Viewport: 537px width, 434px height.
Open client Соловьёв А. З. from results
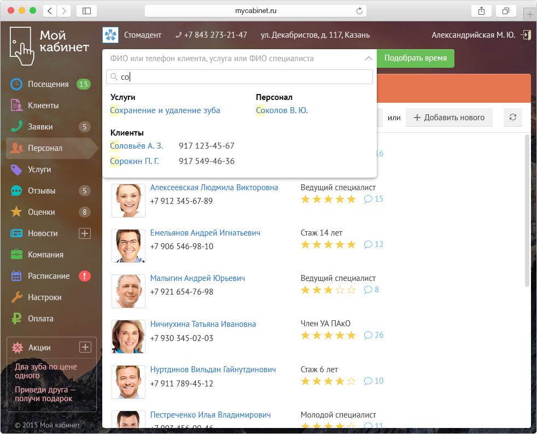point(136,146)
